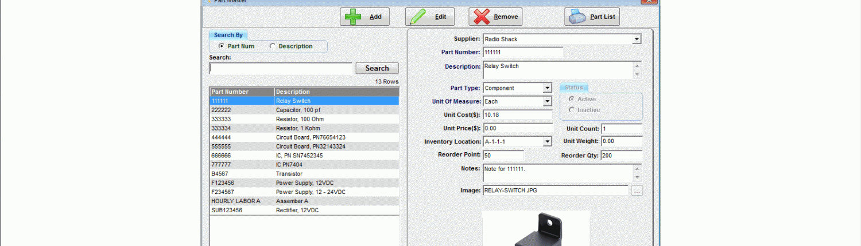Click the green plus Add icon
The height and width of the screenshot is (246, 861).
point(353,17)
